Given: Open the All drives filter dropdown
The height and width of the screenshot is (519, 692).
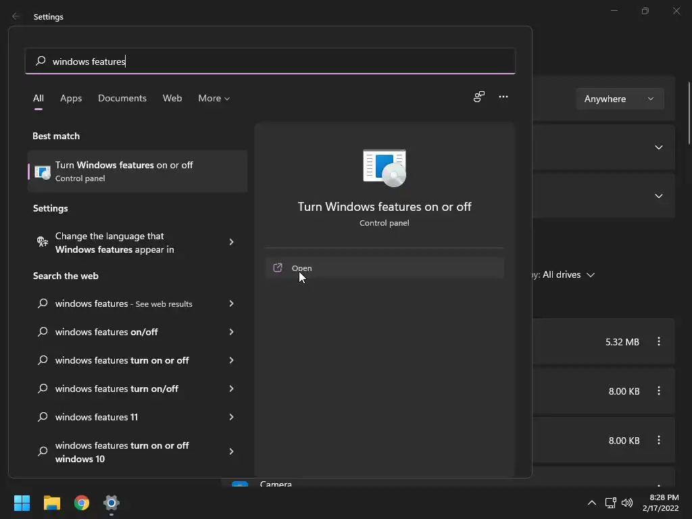Looking at the screenshot, I should [568, 274].
